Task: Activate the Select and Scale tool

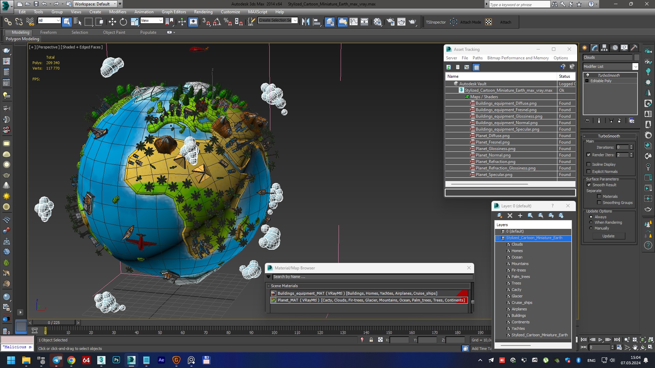Action: (134, 22)
